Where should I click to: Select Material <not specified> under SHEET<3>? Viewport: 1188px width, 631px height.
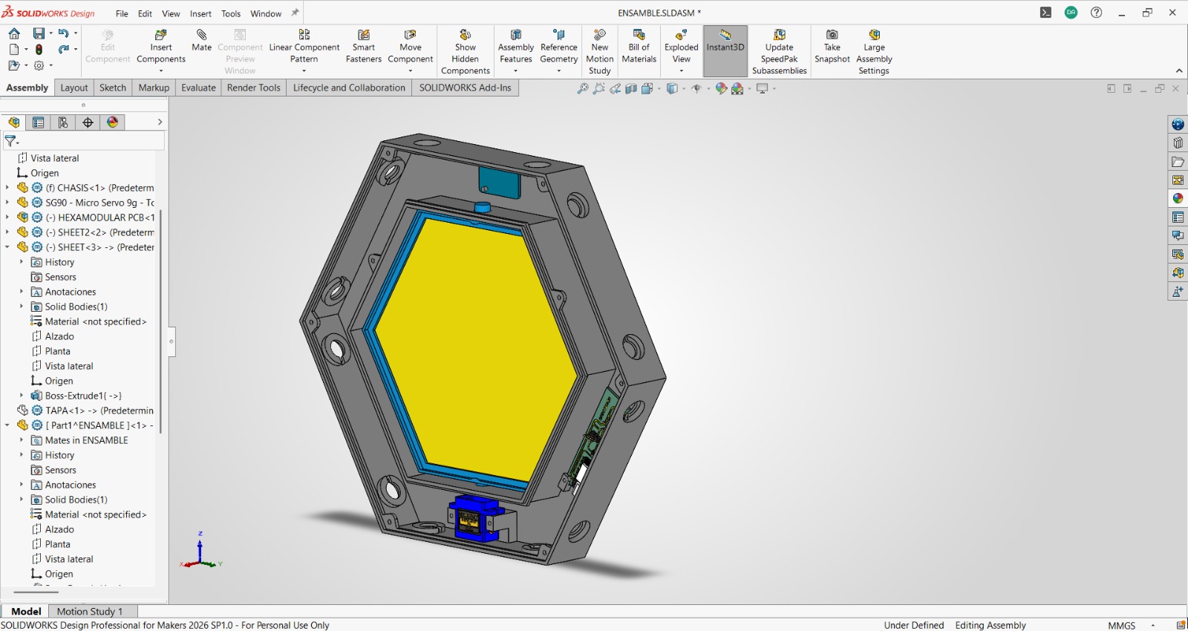click(88, 321)
